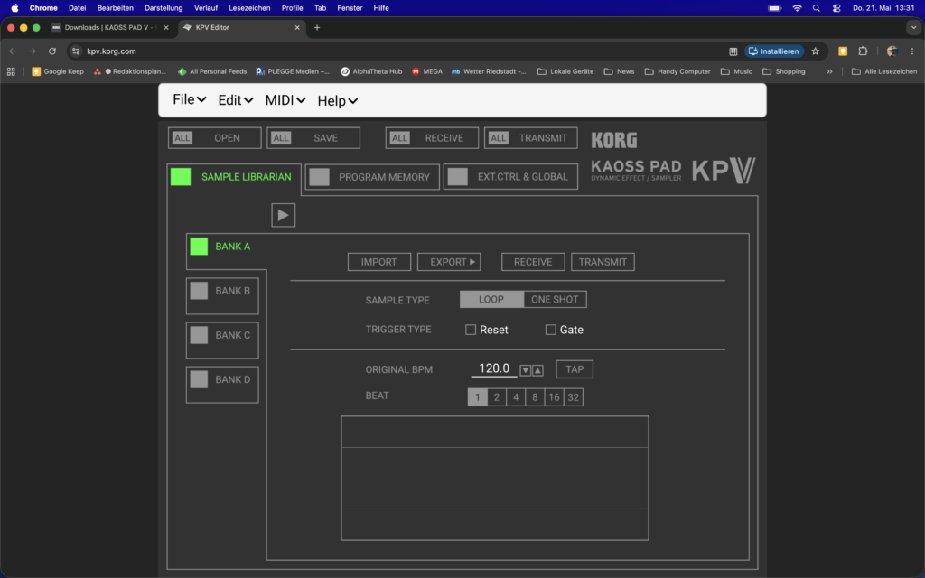Open the Chrome three-dot menu
Screen dimensions: 925x578
pos(912,51)
